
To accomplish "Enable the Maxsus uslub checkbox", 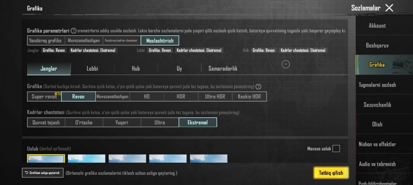I will pyautogui.click(x=336, y=149).
